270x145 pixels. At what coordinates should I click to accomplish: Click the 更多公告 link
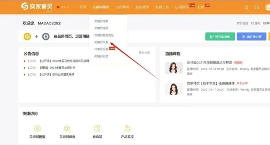(x=144, y=53)
